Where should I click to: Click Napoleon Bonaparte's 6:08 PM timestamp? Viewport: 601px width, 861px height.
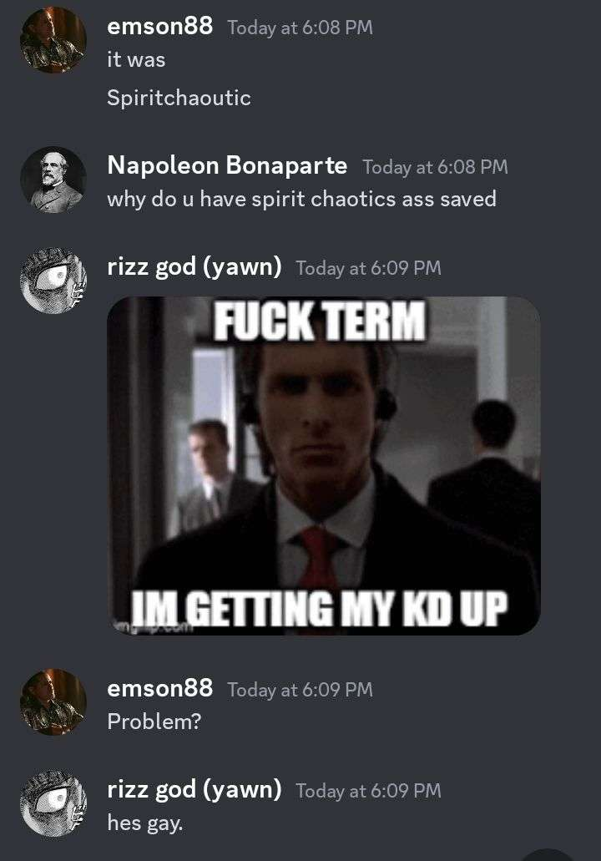[435, 167]
